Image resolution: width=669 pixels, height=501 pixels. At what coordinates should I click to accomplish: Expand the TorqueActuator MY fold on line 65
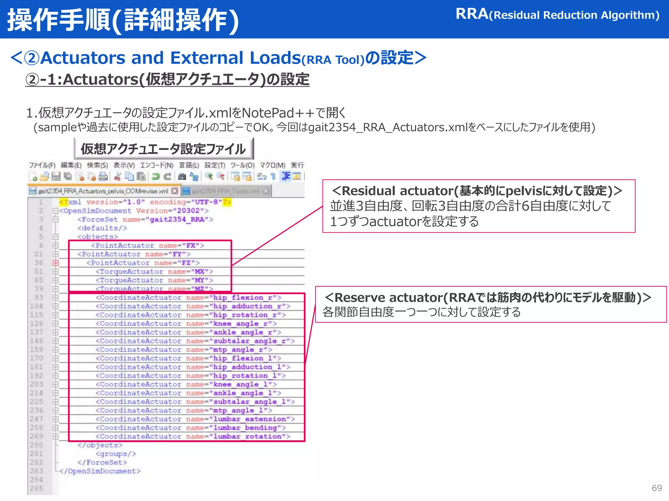[x=56, y=280]
